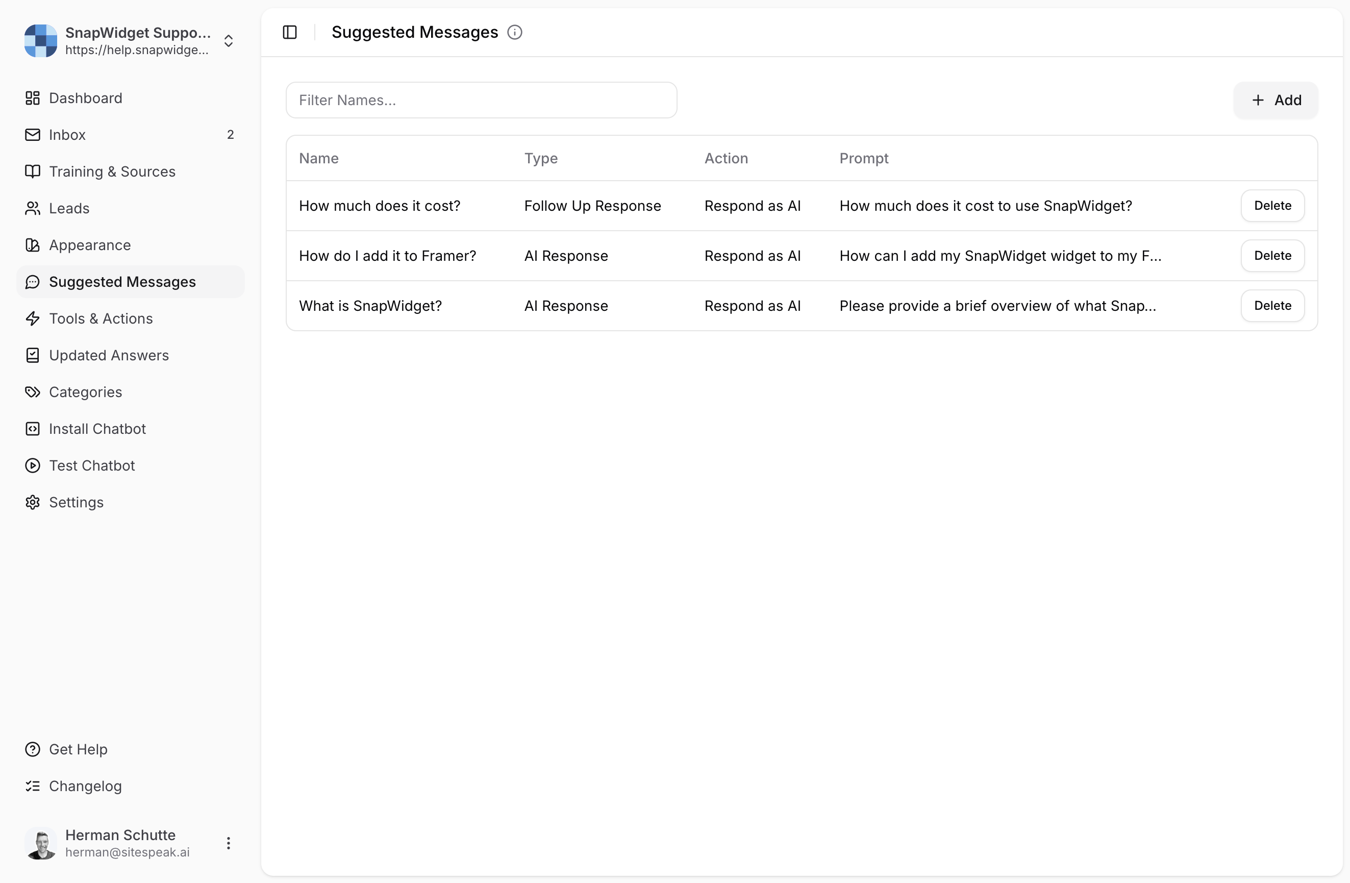1350x883 pixels.
Task: Focus the Filter Names input field
Action: tap(481, 101)
